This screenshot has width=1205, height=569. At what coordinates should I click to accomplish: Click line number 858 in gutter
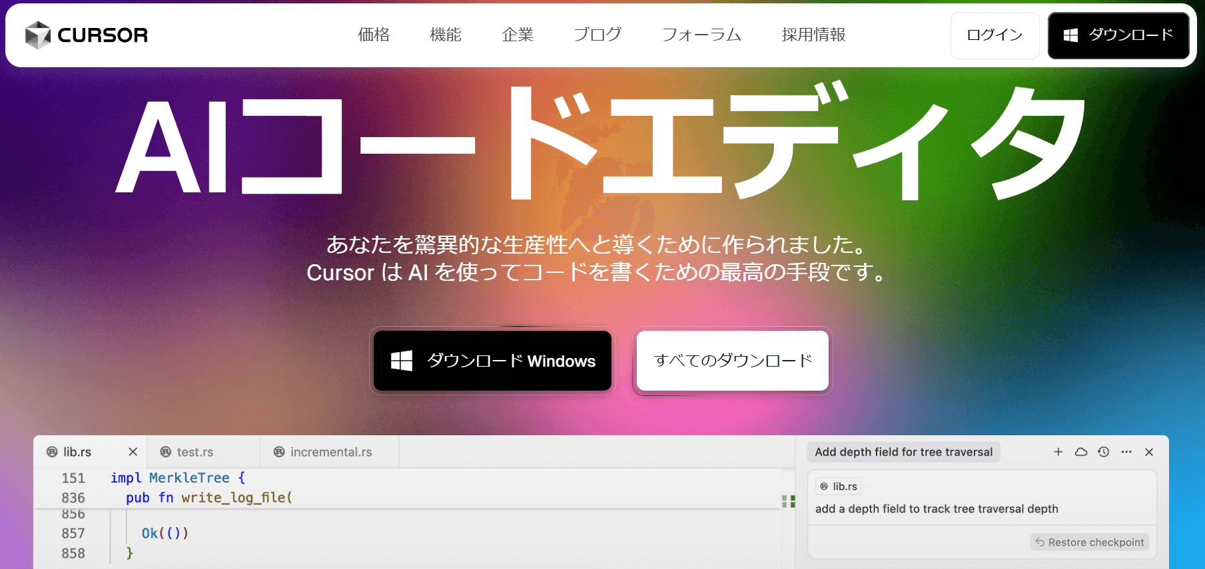(73, 553)
